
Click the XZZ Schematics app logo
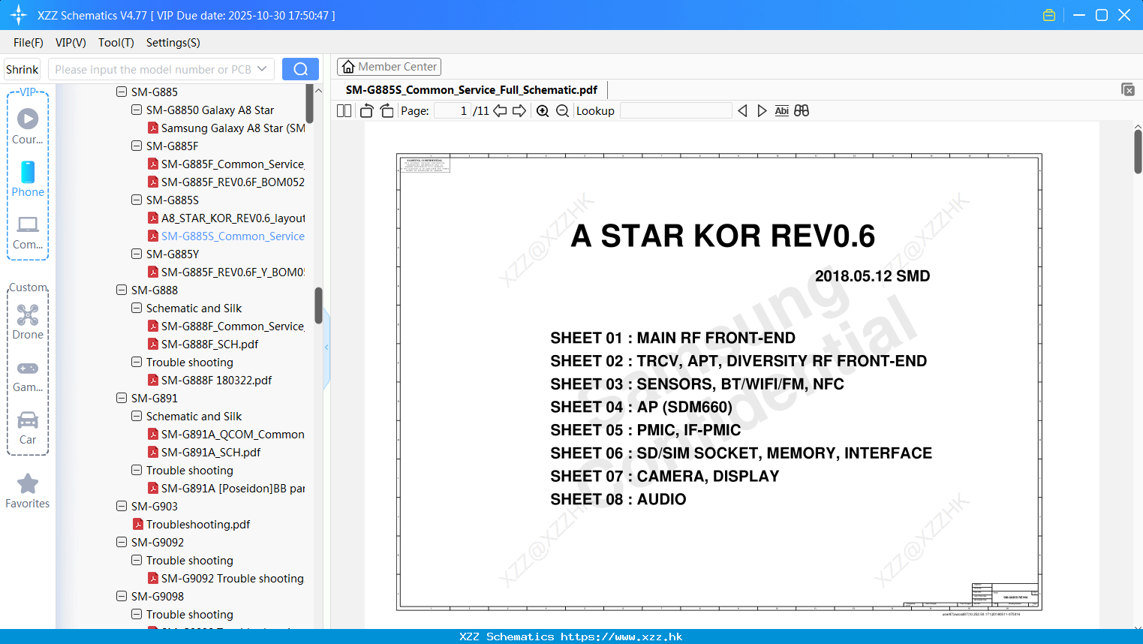point(19,15)
